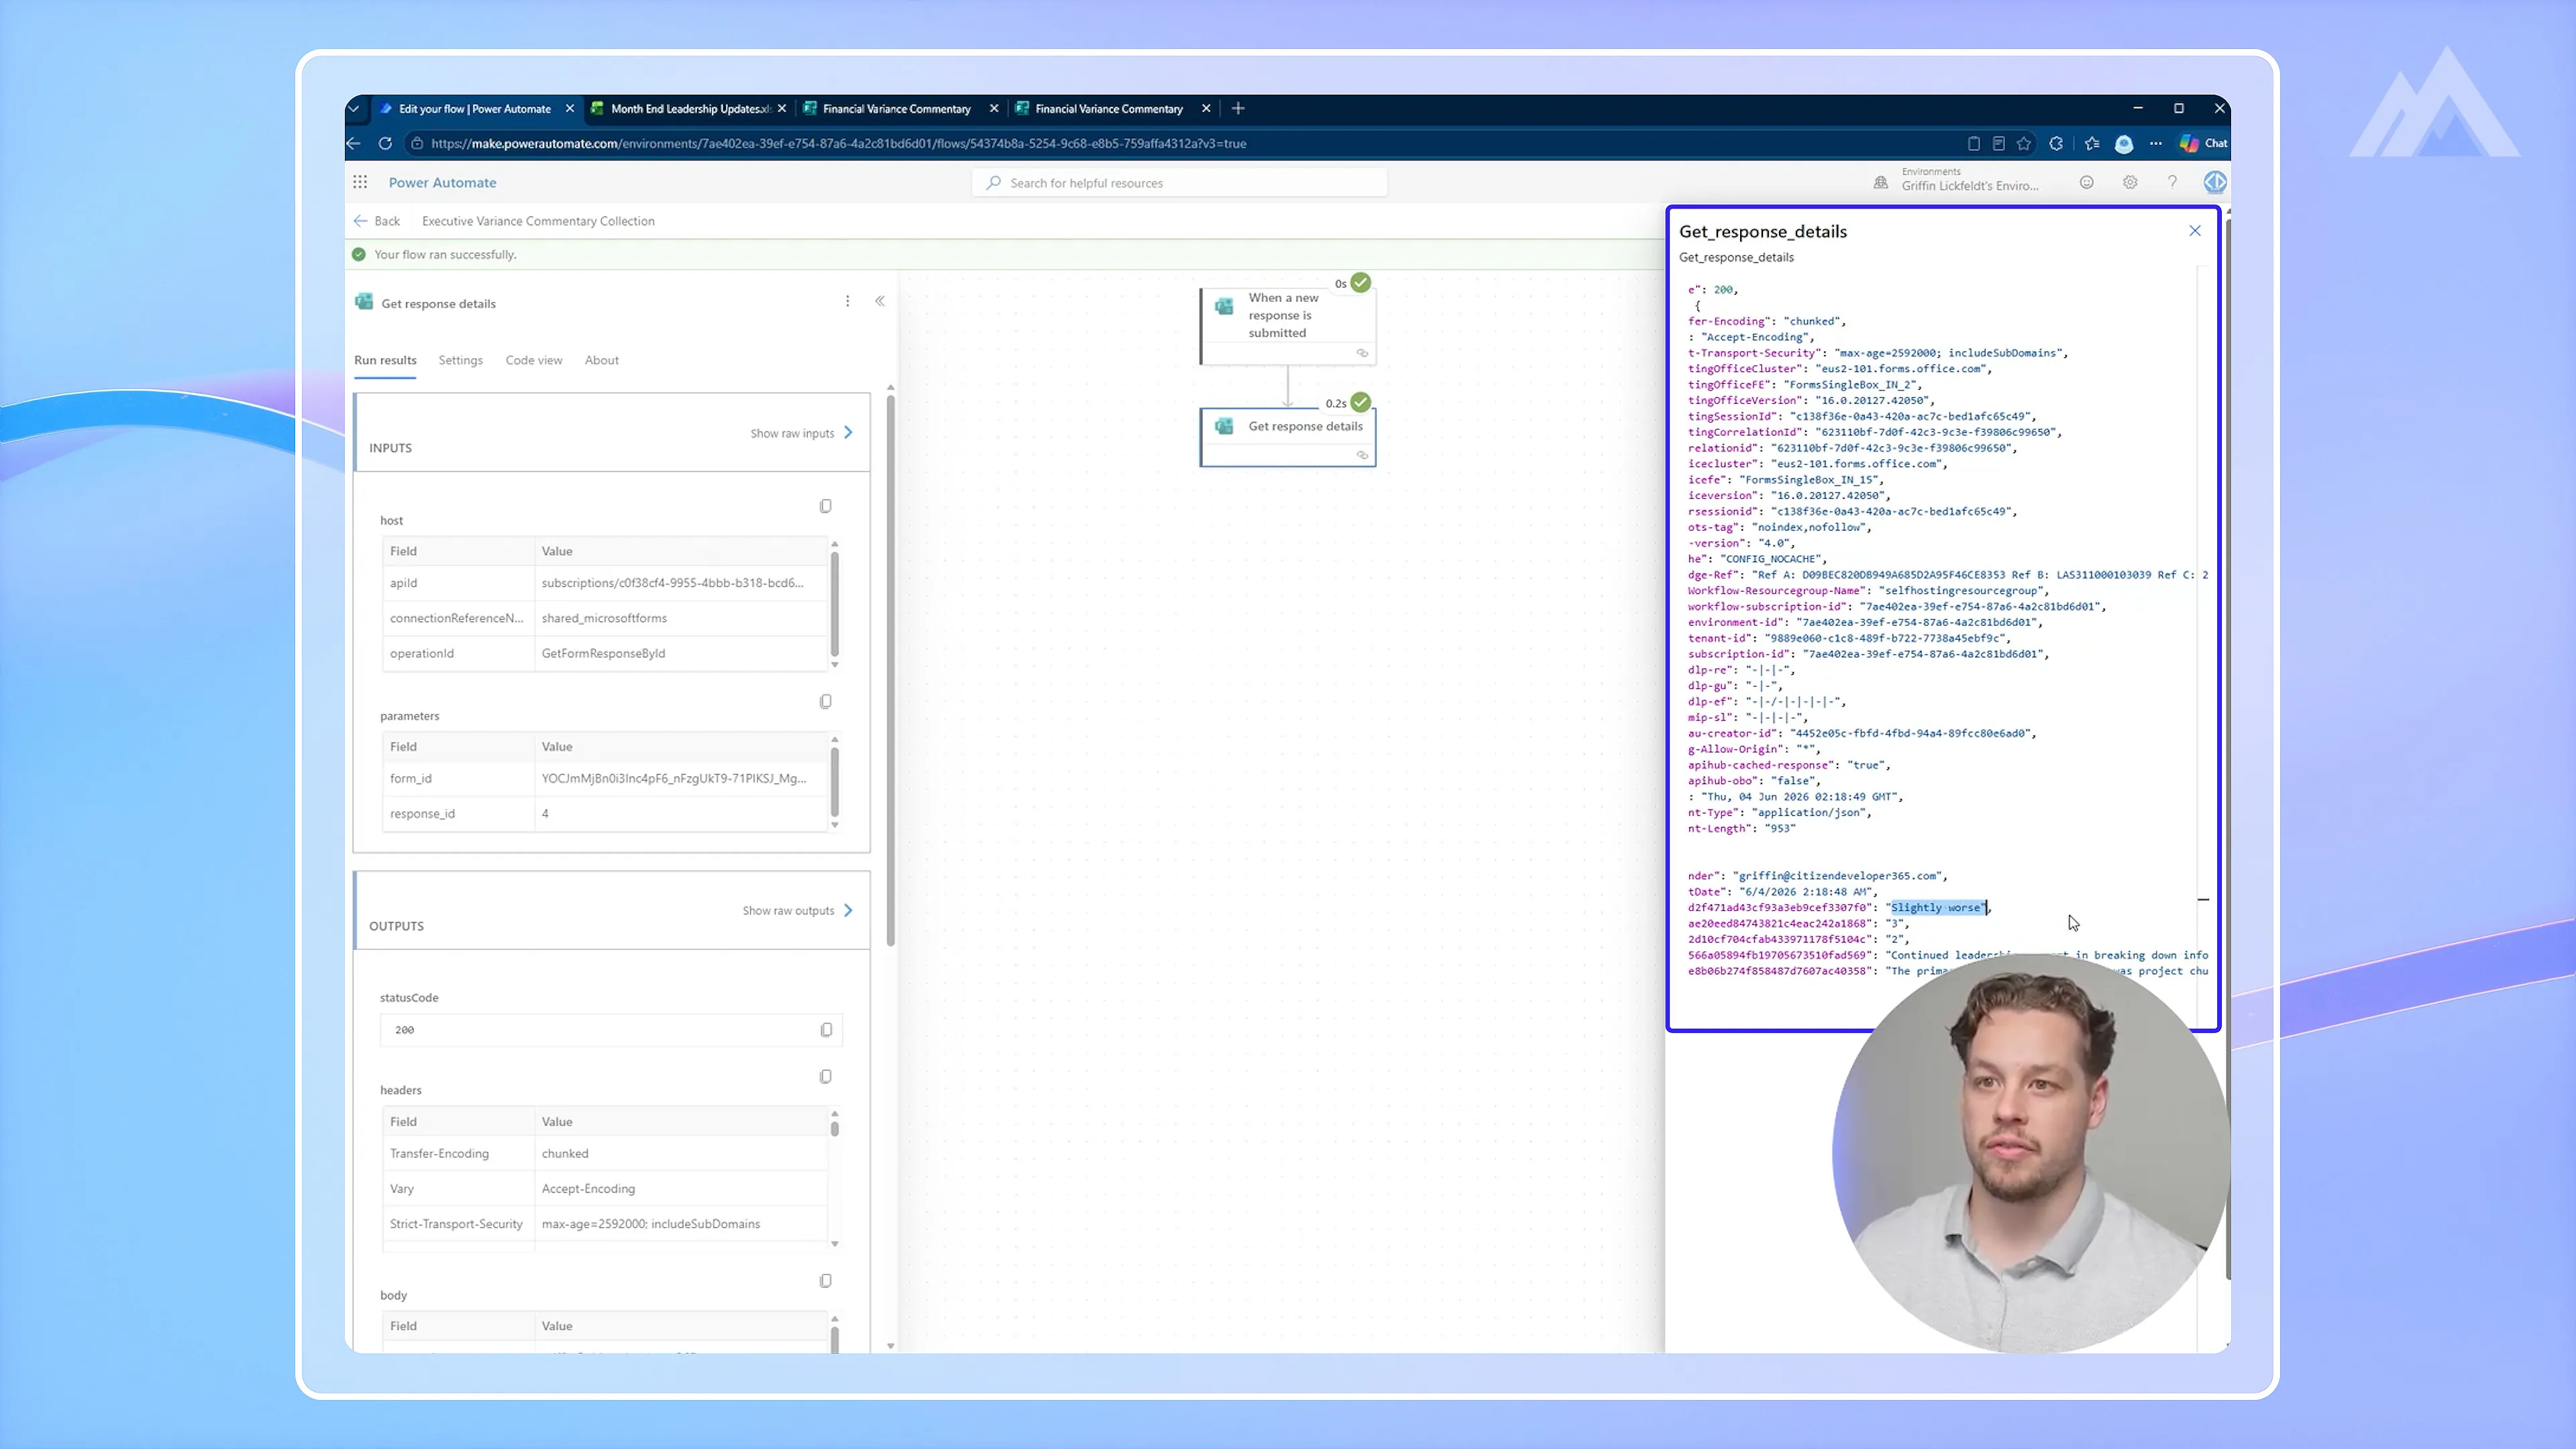Click the statusCode field showing 200
2576x1449 pixels.
(x=611, y=1030)
